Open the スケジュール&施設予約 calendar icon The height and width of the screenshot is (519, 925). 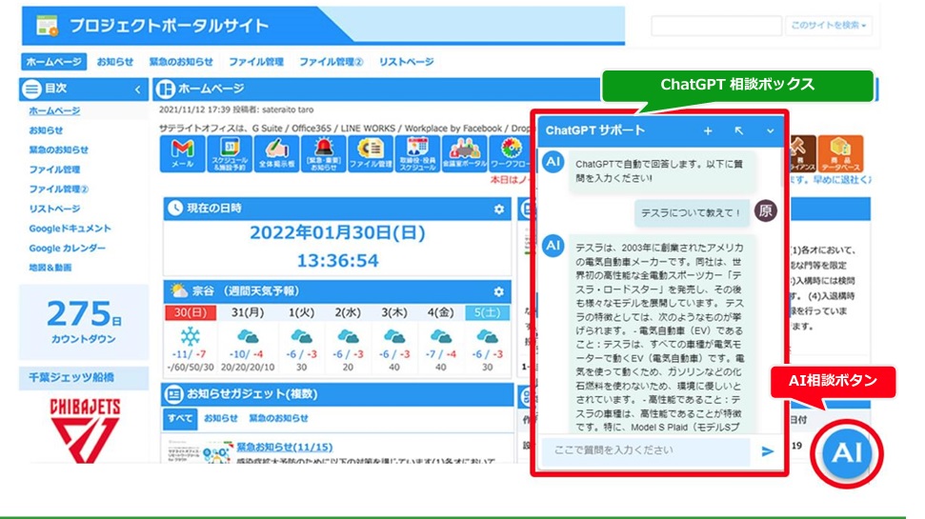click(230, 154)
